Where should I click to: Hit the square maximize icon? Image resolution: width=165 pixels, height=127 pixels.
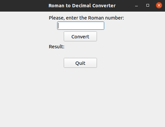(x=148, y=5)
